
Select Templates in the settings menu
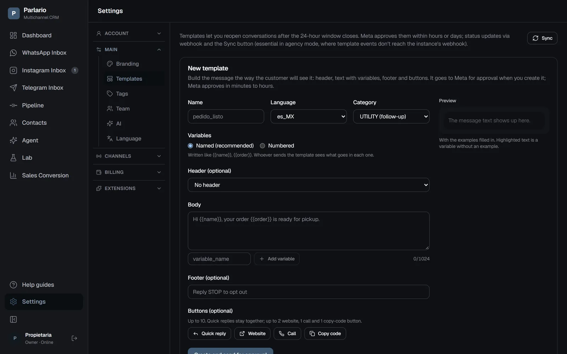click(134, 79)
